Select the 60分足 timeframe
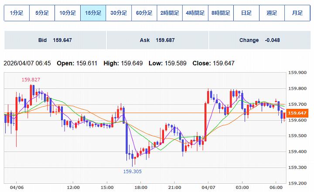Viewport: 314px width, 192px height. [144, 13]
